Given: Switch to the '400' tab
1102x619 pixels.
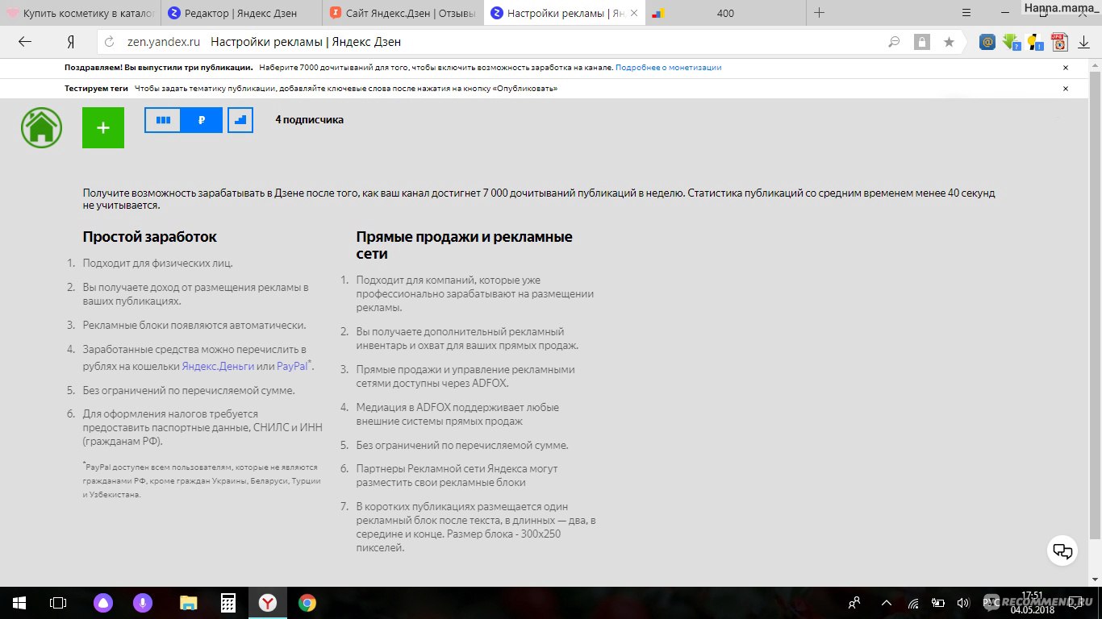Looking at the screenshot, I should pyautogui.click(x=725, y=13).
